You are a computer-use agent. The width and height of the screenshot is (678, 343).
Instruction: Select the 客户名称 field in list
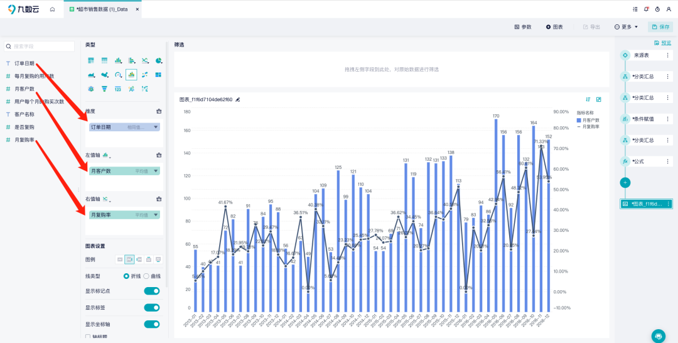pos(24,114)
